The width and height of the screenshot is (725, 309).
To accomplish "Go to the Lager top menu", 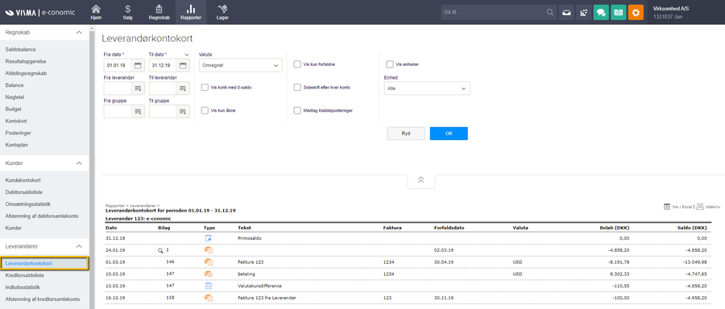I will 222,12.
